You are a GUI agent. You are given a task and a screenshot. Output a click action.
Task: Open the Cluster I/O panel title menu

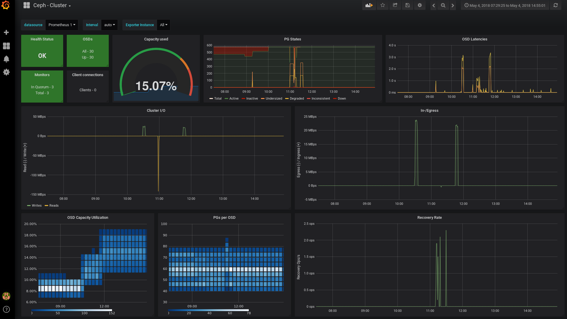coord(156,111)
